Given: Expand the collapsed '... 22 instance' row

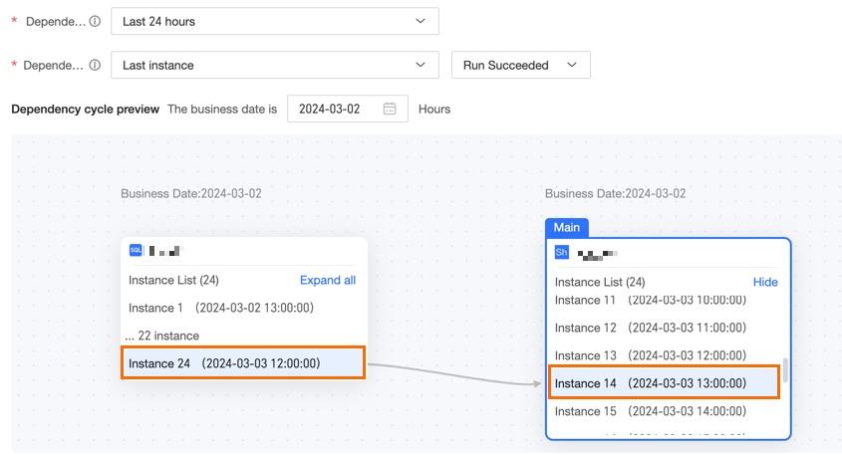Looking at the screenshot, I should click(x=162, y=336).
